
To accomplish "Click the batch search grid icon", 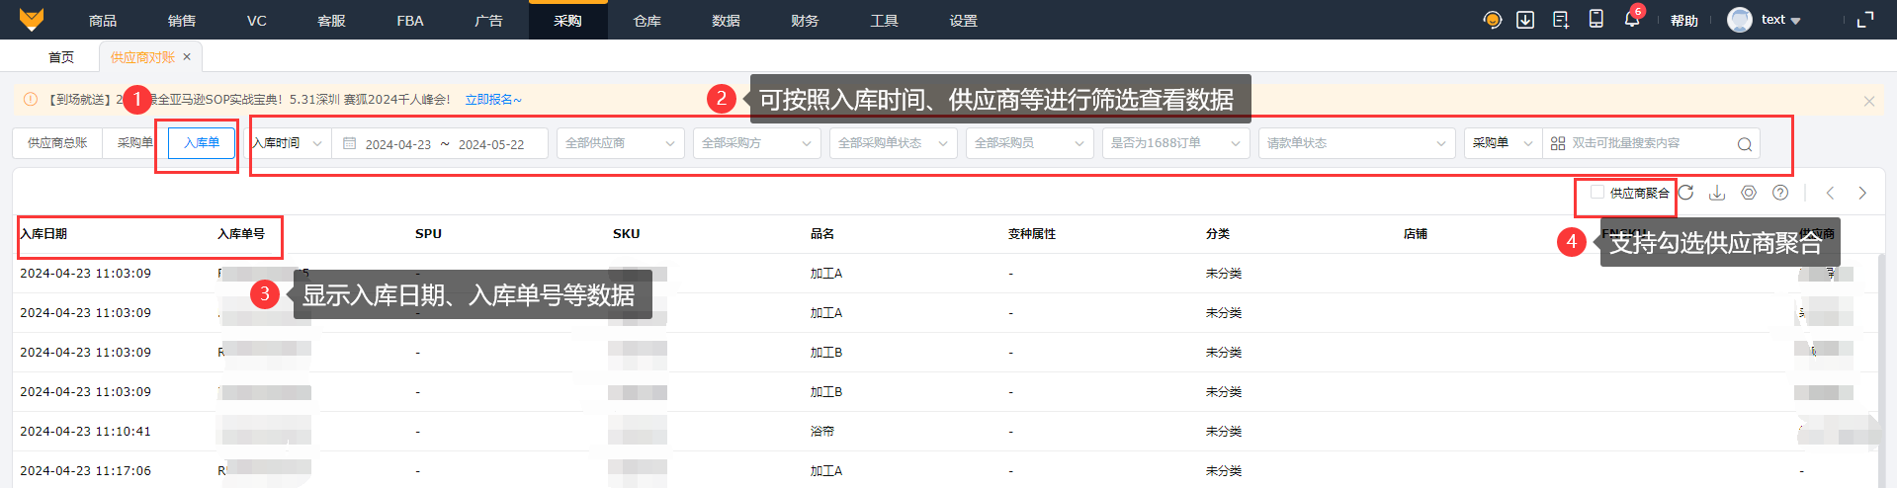I will tap(1558, 143).
